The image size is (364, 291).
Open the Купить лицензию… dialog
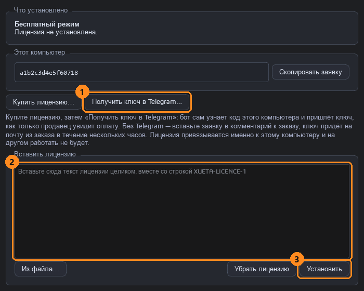tap(43, 102)
